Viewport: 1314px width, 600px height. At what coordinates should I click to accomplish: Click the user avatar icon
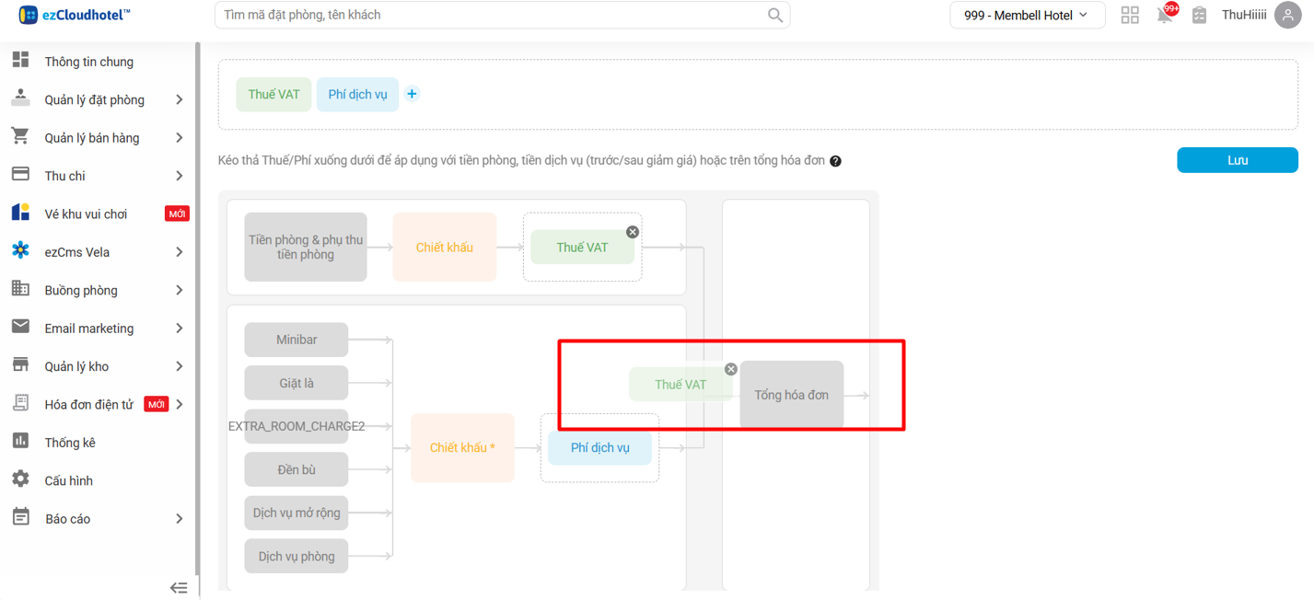click(x=1287, y=15)
